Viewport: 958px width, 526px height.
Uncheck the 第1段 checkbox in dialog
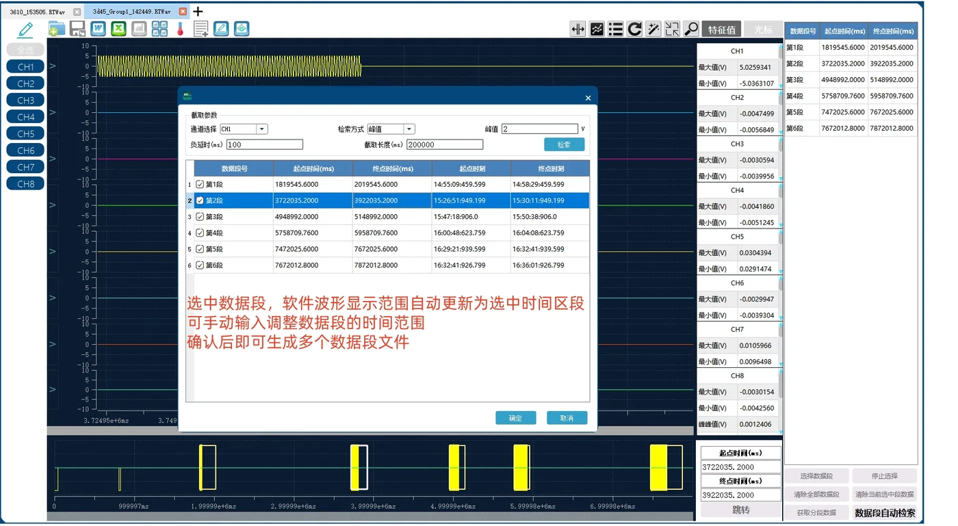coord(200,185)
